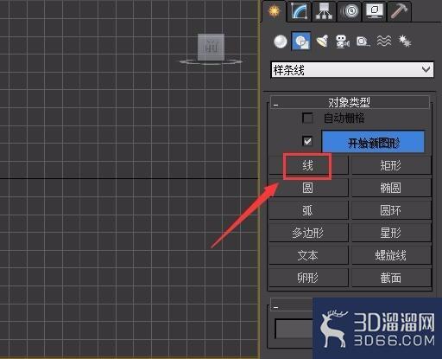Choose the 圆环 donut button
442x359 pixels.
(391, 210)
